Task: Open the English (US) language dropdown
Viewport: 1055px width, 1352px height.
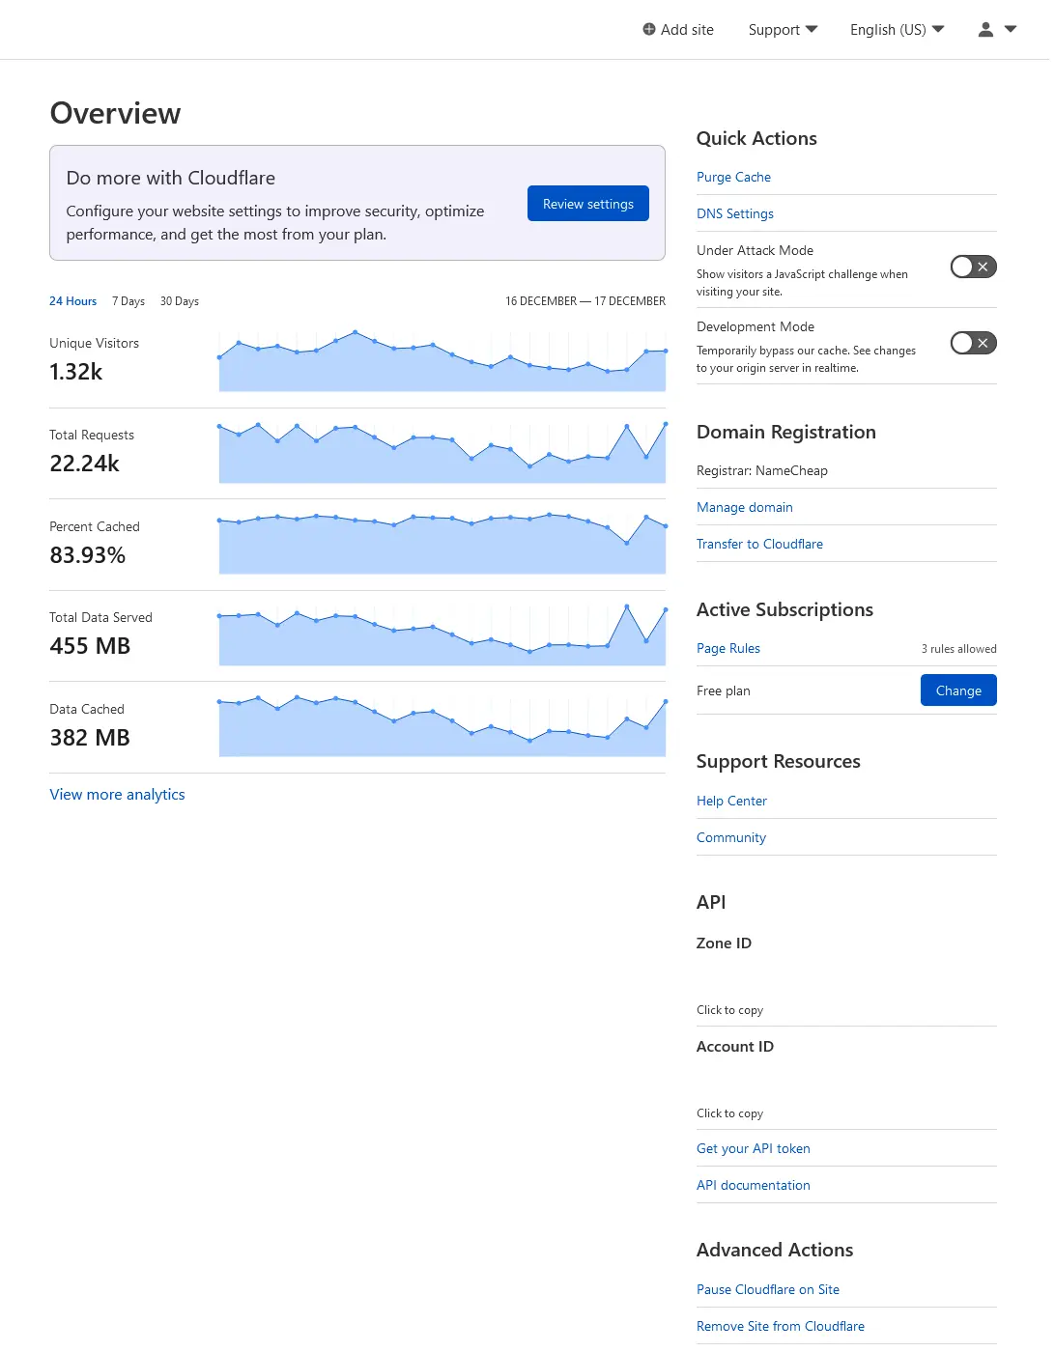Action: (897, 30)
